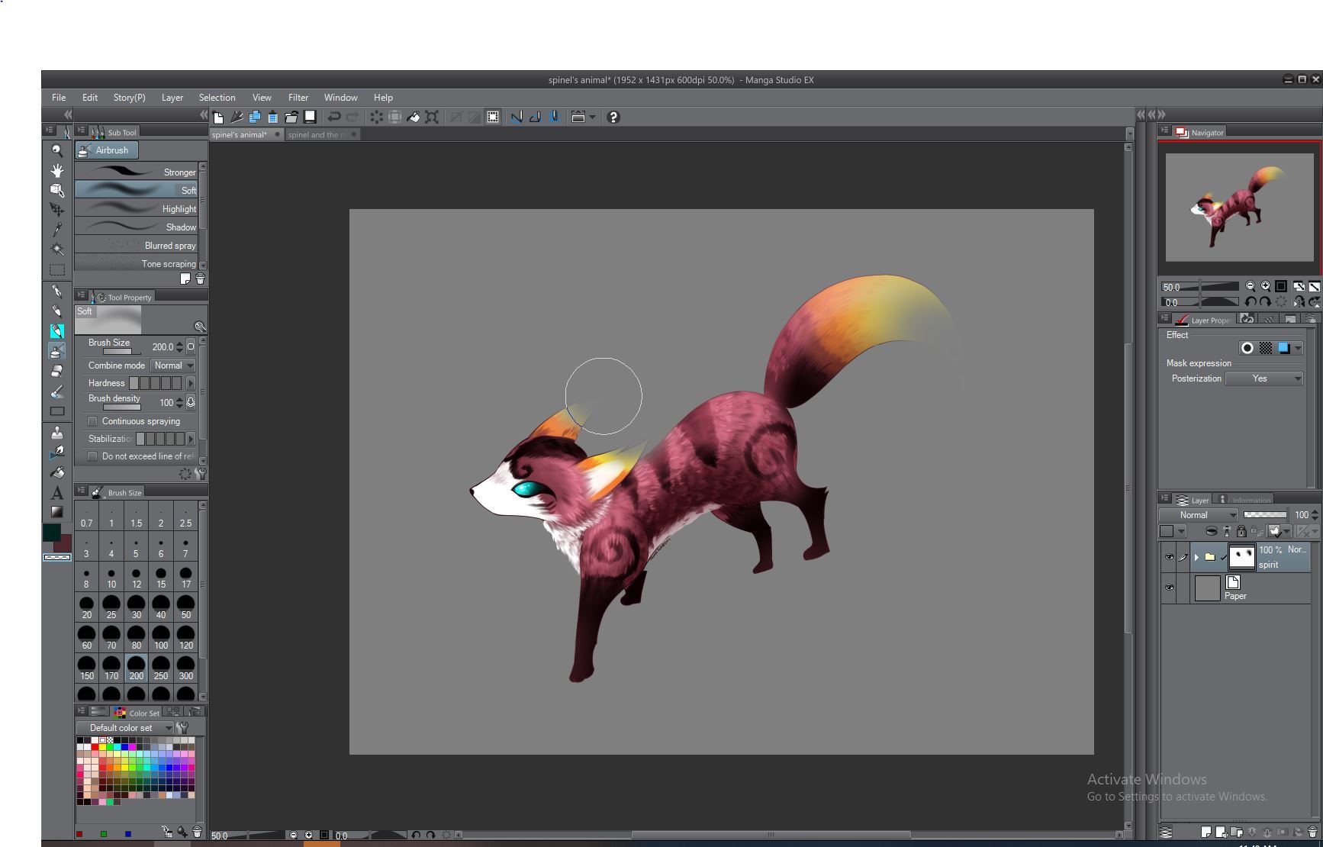The width and height of the screenshot is (1323, 847).
Task: Open the Help question mark icon
Action: pos(613,117)
